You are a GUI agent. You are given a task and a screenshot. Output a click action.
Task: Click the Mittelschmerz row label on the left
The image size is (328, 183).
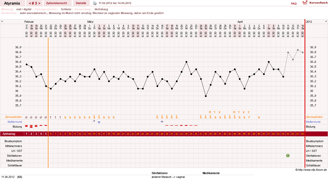coord(14,146)
